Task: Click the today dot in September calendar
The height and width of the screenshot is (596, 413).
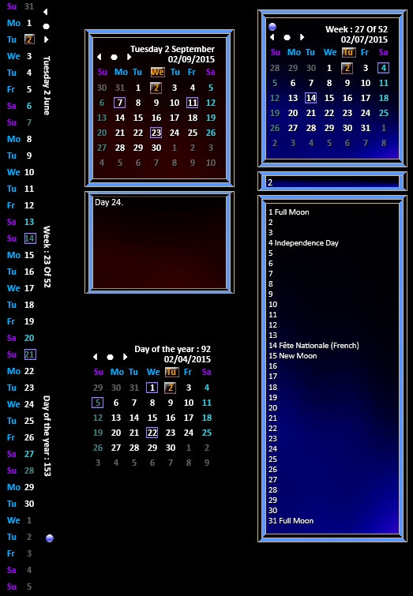Action: tap(114, 57)
